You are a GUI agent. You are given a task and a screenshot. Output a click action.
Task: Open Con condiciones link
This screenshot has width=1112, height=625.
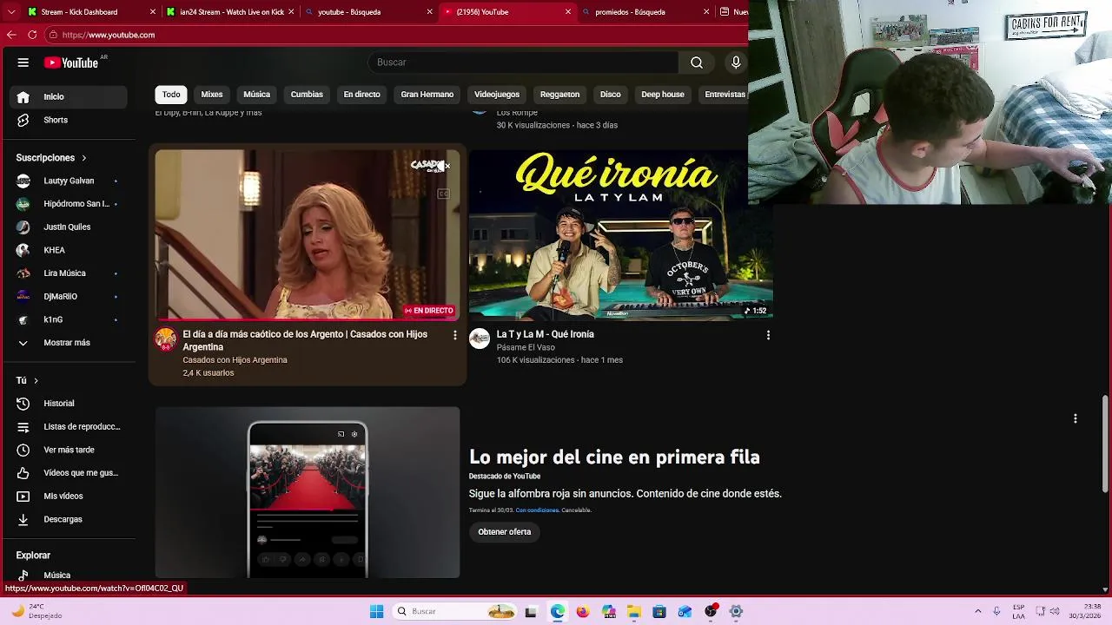(x=537, y=510)
